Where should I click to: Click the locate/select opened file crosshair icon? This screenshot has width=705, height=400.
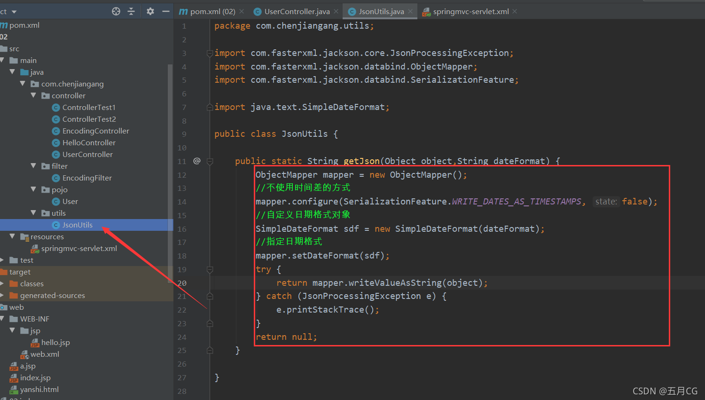point(116,11)
